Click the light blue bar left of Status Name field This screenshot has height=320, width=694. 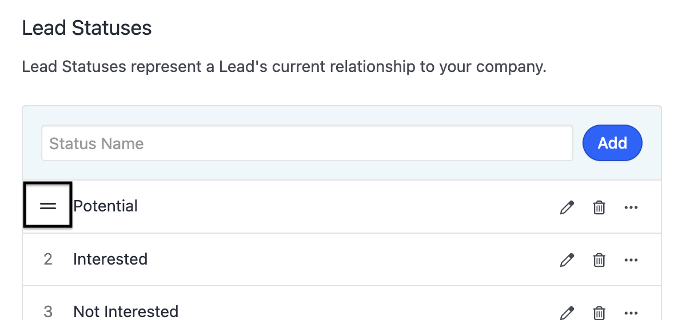pos(32,143)
